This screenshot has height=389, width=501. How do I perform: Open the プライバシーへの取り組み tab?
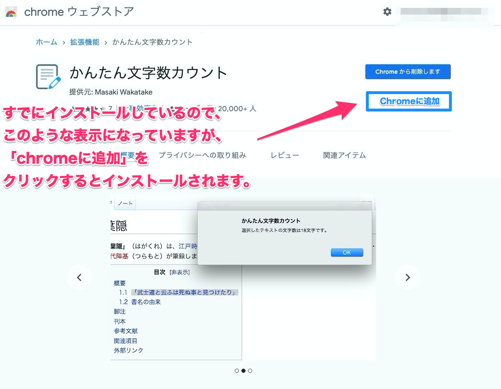click(202, 155)
